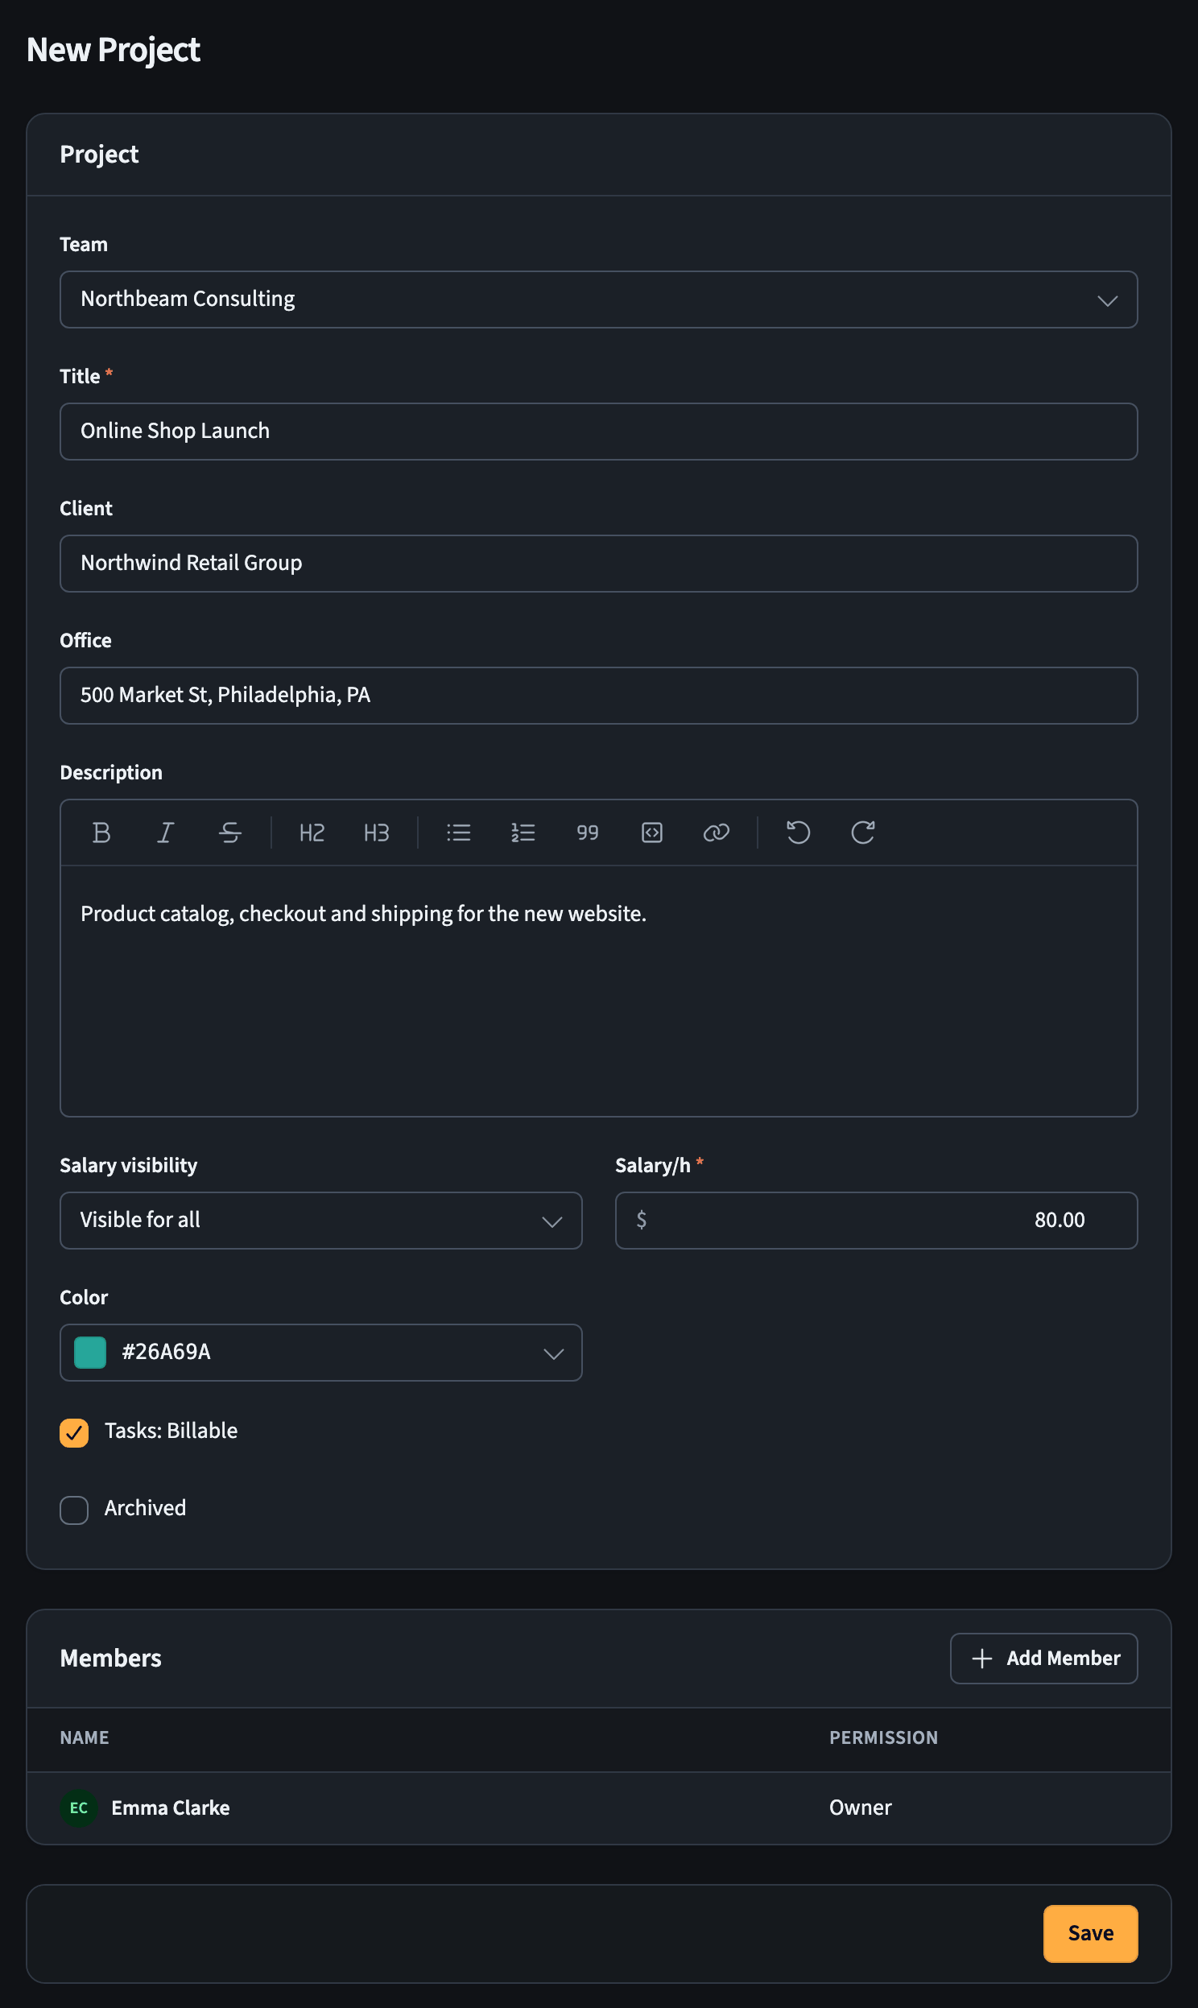Save the new project
The height and width of the screenshot is (2008, 1198).
[x=1091, y=1933]
